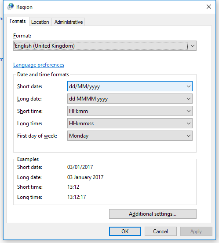
Task: Select the Formats tab
Action: [18, 21]
